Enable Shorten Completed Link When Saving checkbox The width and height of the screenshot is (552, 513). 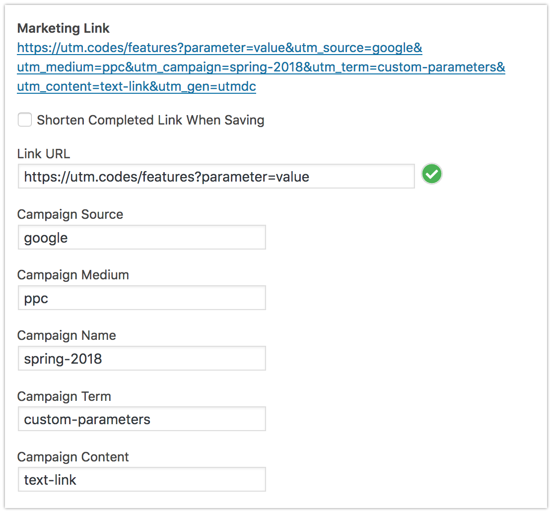pos(25,120)
